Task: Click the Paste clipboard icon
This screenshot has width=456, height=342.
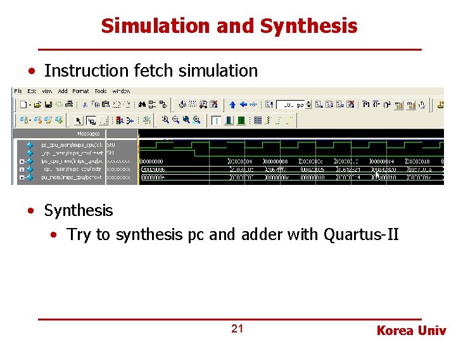Action: click(106, 104)
